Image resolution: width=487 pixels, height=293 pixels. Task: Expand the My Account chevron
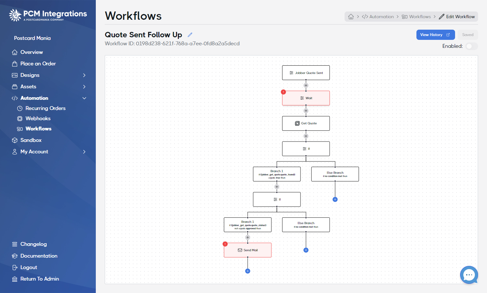(x=84, y=152)
